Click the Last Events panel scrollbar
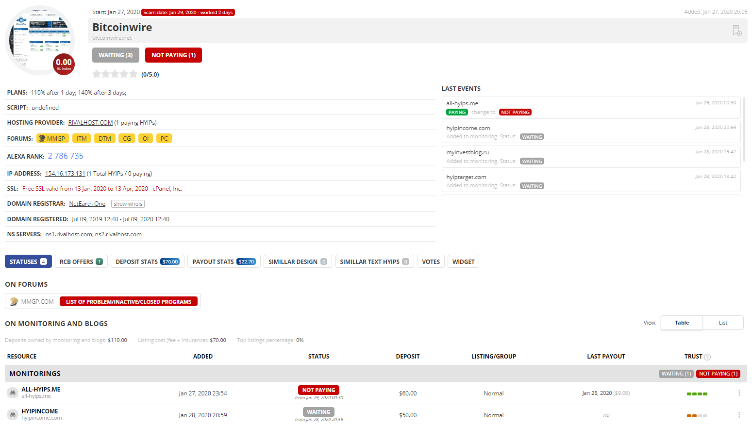This screenshot has height=425, width=752. [x=744, y=129]
